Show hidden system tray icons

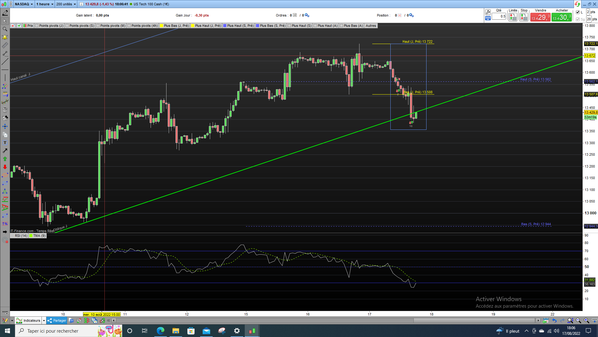point(527,331)
